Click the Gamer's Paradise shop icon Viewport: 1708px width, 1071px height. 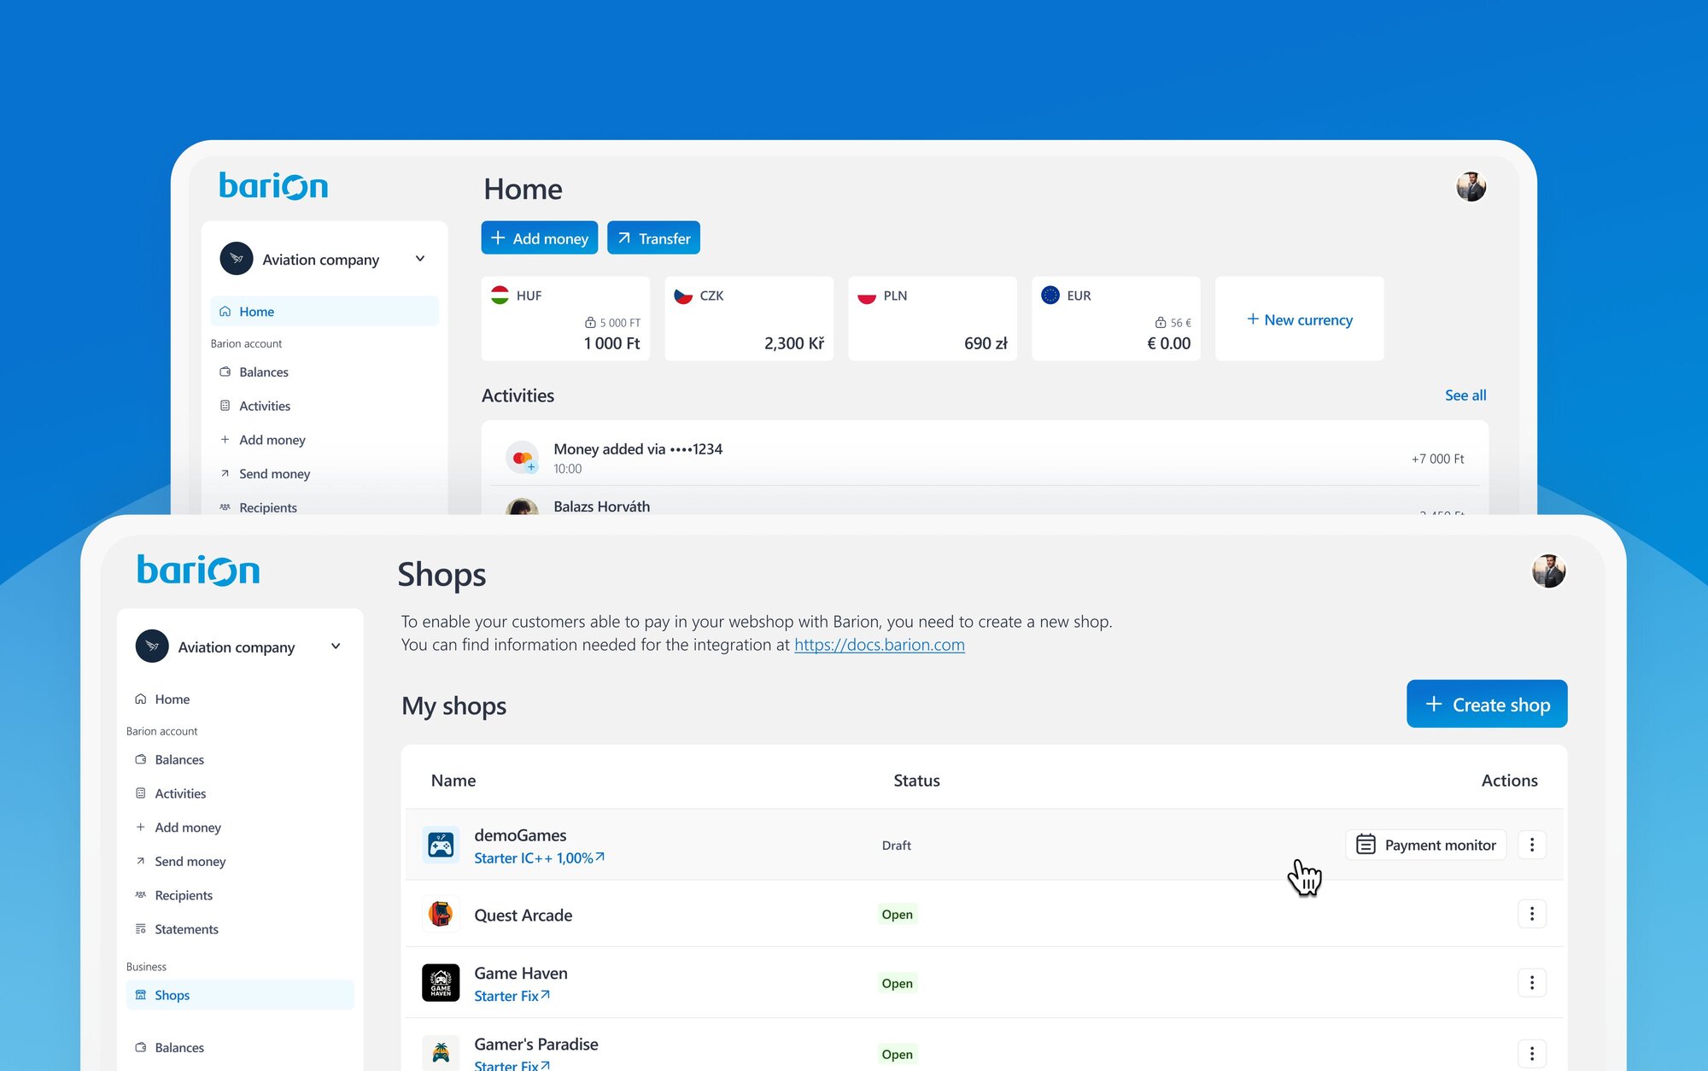click(441, 1052)
